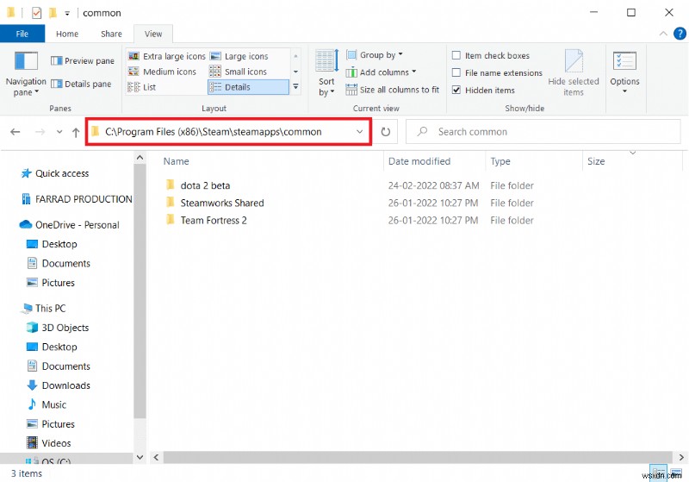Select OneDrive - Personal

click(x=70, y=225)
